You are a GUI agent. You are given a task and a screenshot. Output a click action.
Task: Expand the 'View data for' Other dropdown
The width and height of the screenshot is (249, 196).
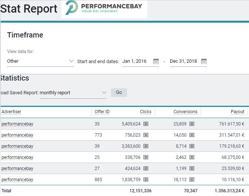[x=40, y=61]
